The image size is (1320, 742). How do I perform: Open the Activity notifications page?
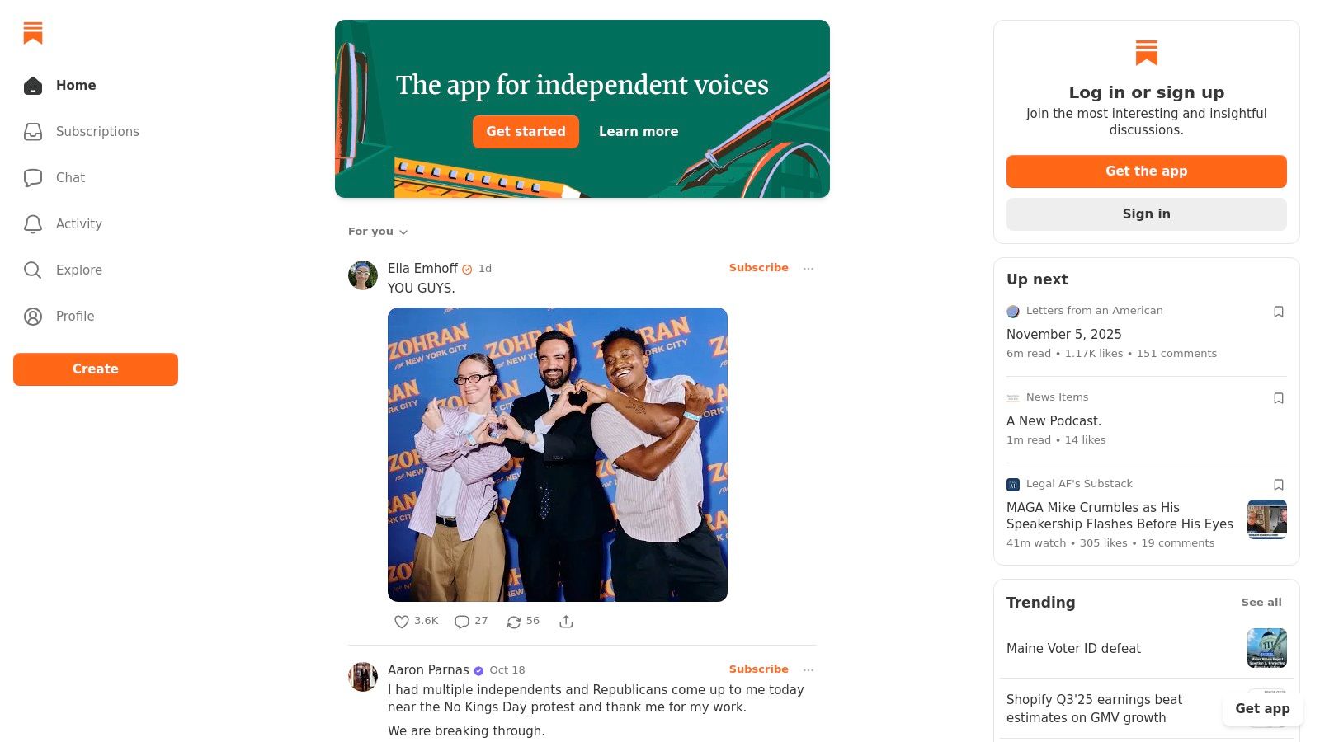(78, 223)
